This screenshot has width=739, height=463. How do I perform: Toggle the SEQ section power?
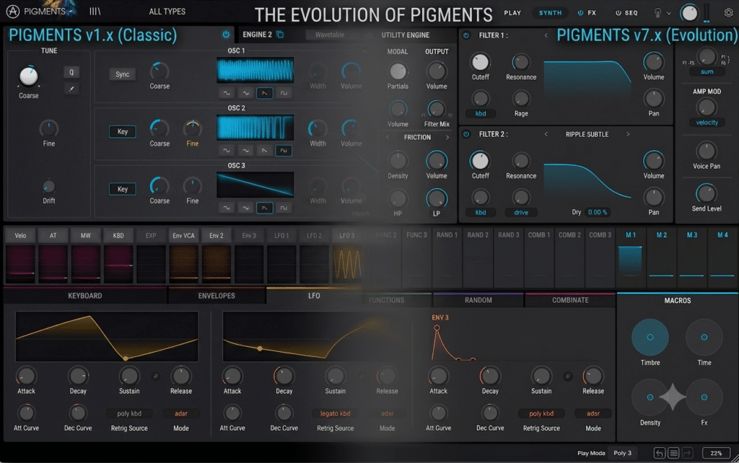pyautogui.click(x=618, y=13)
